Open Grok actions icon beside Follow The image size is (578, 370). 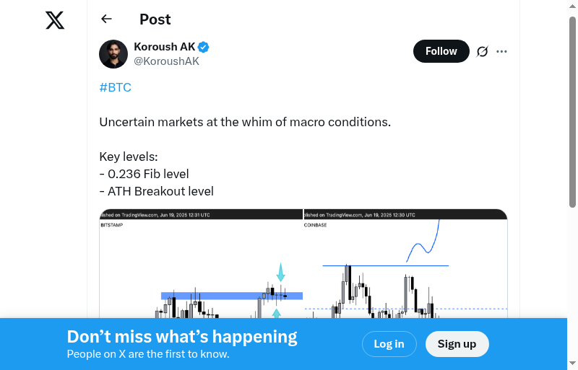coord(482,51)
